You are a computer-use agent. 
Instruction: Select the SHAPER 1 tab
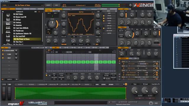click(x=123, y=48)
